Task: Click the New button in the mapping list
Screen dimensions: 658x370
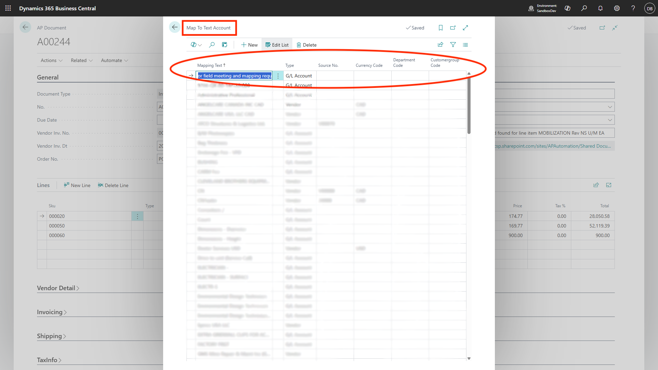Action: 249,45
